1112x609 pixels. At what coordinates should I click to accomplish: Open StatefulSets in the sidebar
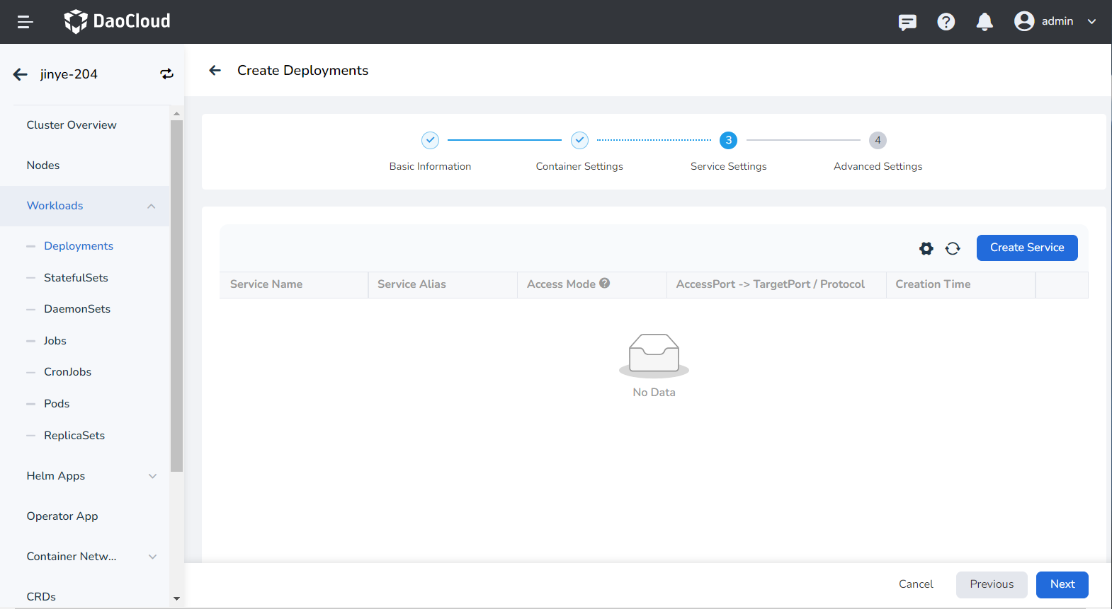pyautogui.click(x=76, y=278)
